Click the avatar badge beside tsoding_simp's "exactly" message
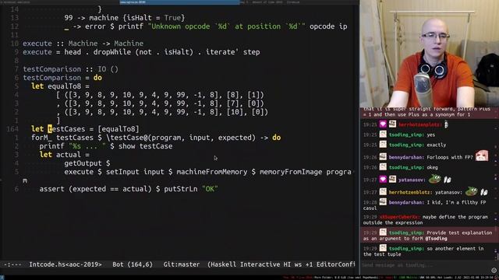Screen dimensions: 499x280 tap(383, 145)
